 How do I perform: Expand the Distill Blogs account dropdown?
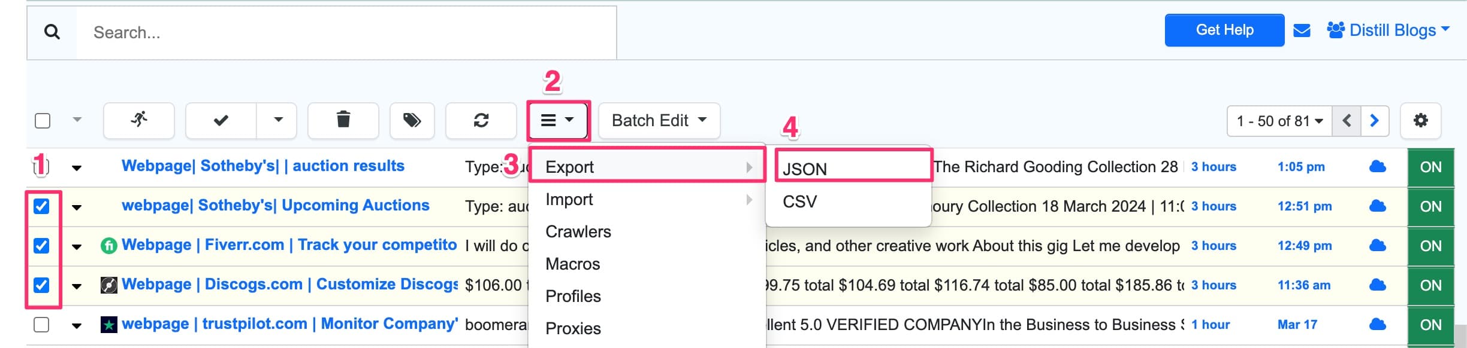(x=1388, y=30)
